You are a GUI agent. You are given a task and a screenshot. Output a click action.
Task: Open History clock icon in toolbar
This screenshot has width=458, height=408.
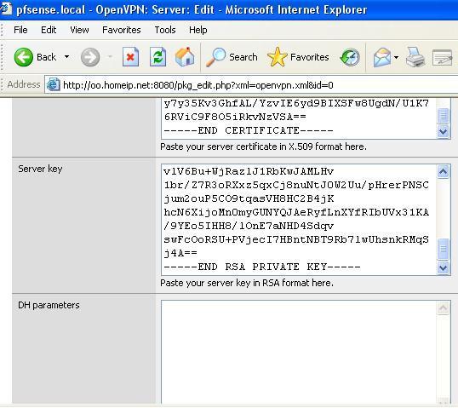pyautogui.click(x=350, y=57)
